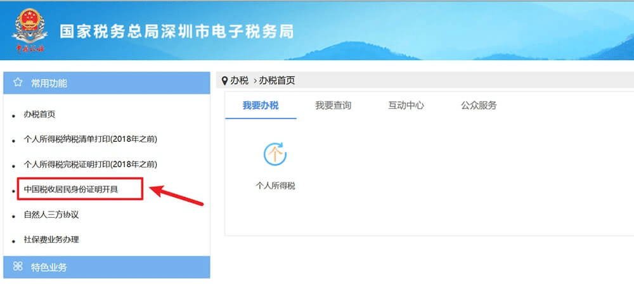Select 中国税收居民身份证明开具
Image resolution: width=634 pixels, height=285 pixels.
click(71, 189)
